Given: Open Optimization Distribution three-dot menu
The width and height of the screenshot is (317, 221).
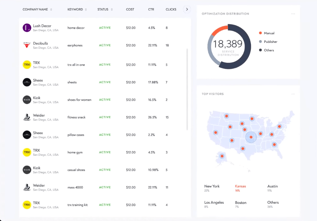Looking at the screenshot, I should coord(293,14).
